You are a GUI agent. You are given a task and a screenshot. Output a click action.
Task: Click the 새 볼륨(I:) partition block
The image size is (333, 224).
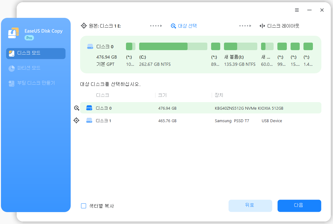pyautogui.click(x=241, y=46)
